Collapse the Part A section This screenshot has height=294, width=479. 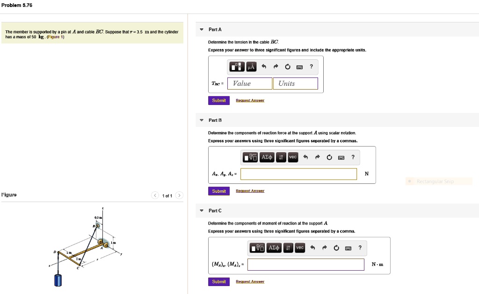tap(202, 29)
